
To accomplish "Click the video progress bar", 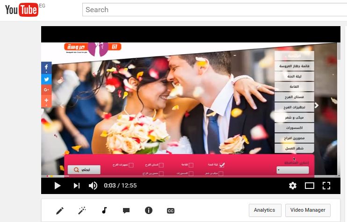I will [x=187, y=176].
